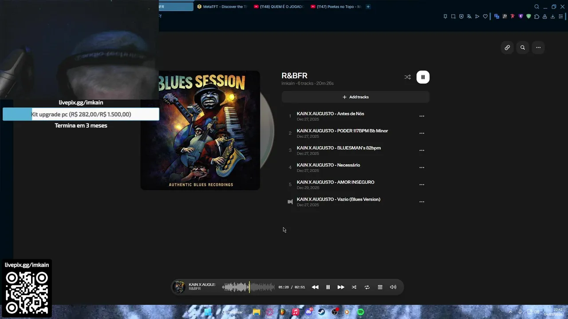Click the KAIN X AUGUS track name in player bar
This screenshot has height=319, width=568.
tap(202, 284)
